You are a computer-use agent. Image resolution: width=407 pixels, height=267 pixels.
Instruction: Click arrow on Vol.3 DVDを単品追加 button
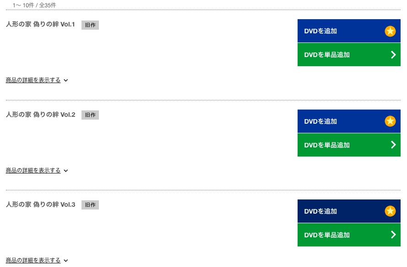point(394,235)
